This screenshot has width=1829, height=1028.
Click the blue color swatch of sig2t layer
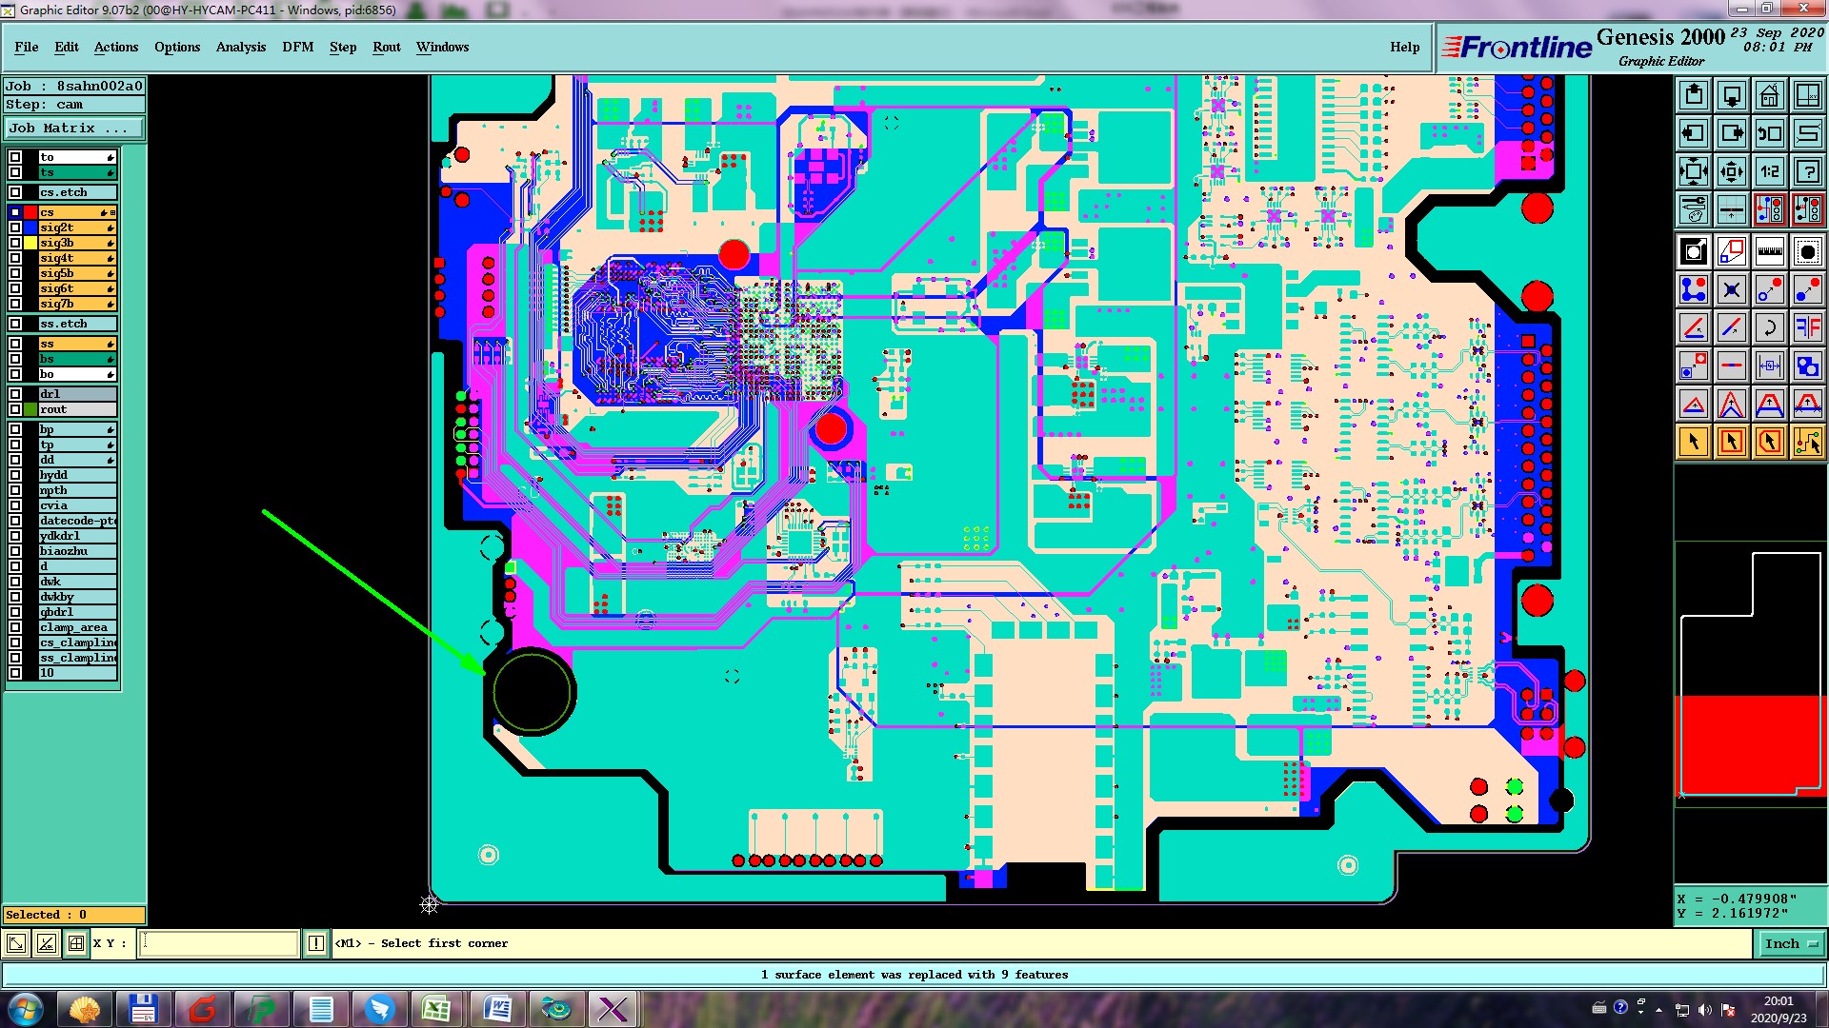point(30,227)
